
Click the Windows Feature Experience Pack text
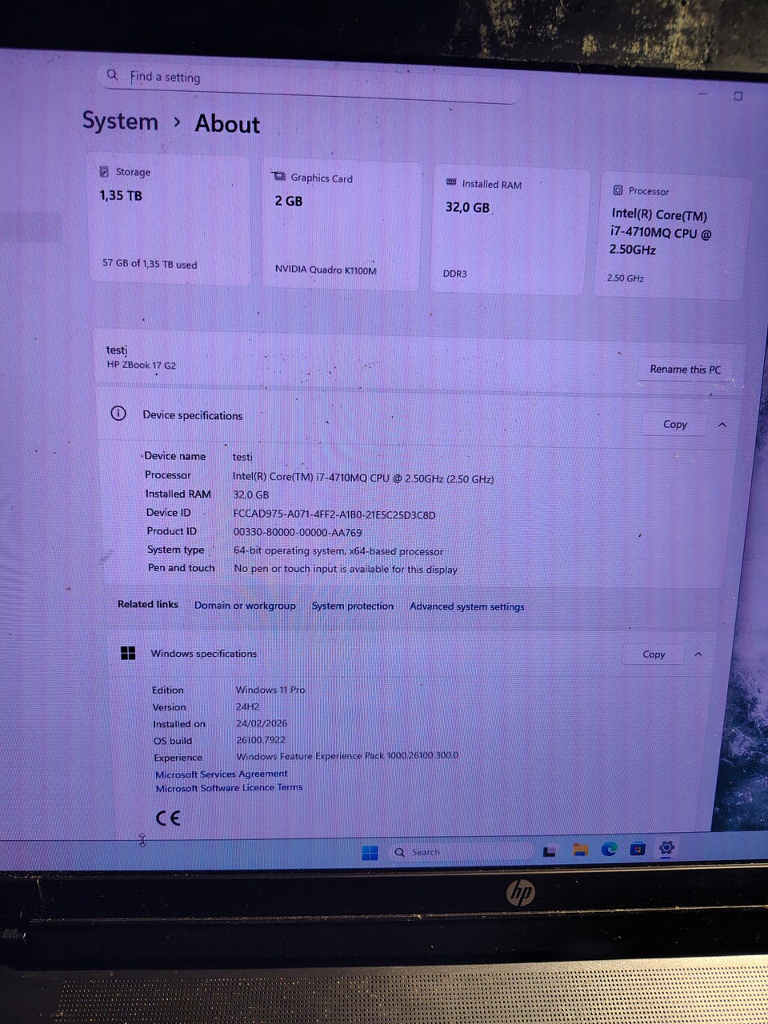347,756
